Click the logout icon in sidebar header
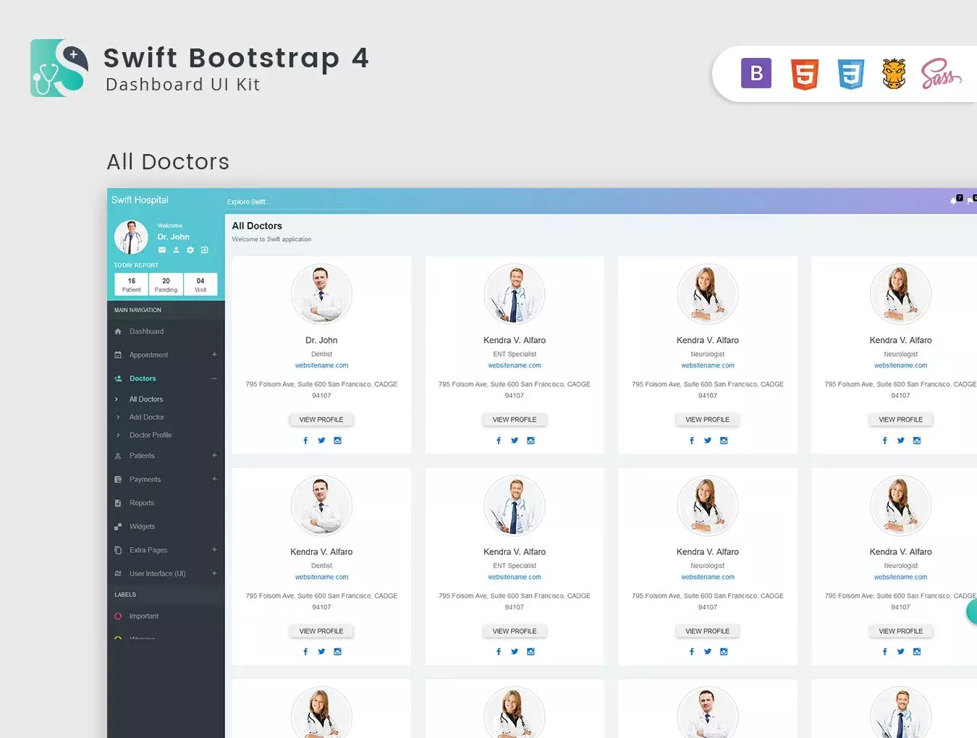The height and width of the screenshot is (738, 977). pos(205,250)
